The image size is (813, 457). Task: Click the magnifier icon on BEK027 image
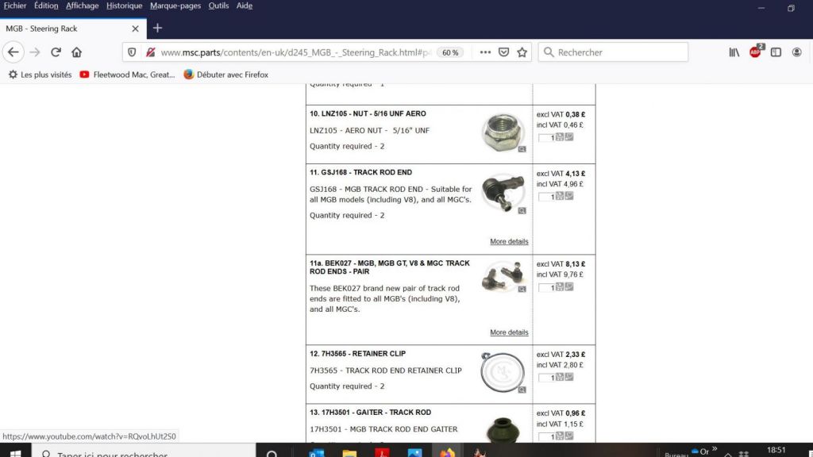(x=522, y=289)
